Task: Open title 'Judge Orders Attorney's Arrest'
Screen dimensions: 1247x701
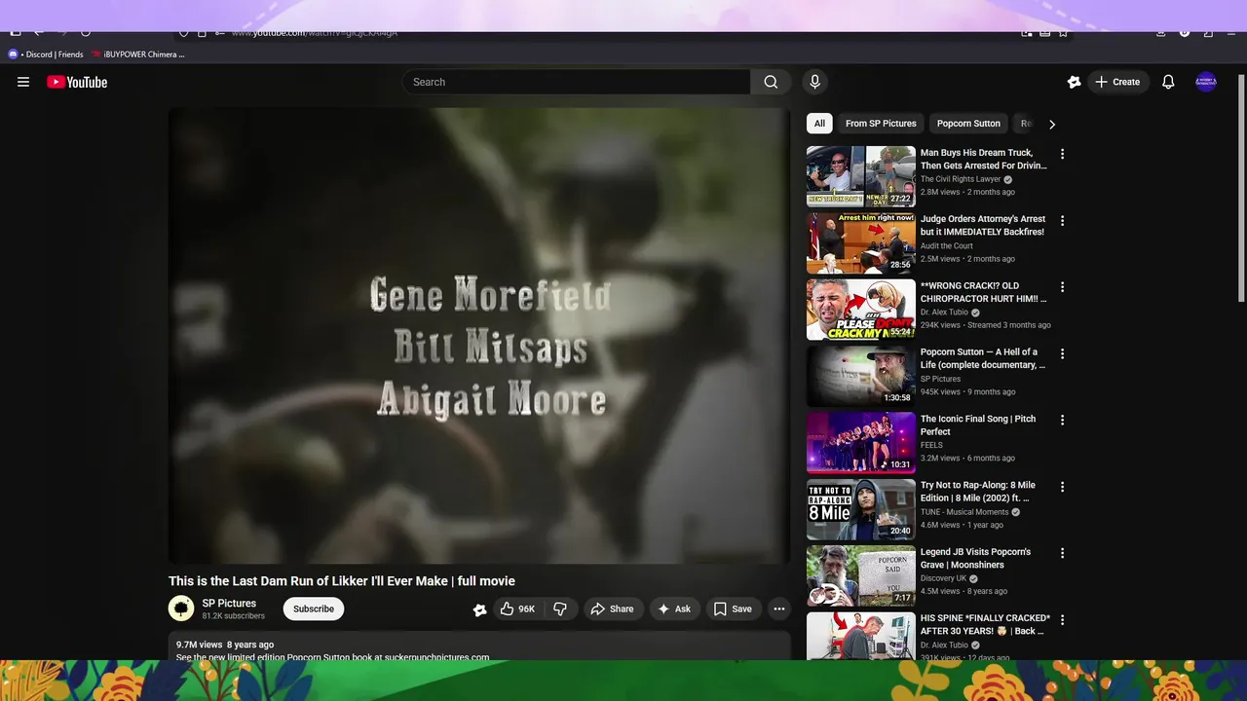Action: pyautogui.click(x=983, y=225)
